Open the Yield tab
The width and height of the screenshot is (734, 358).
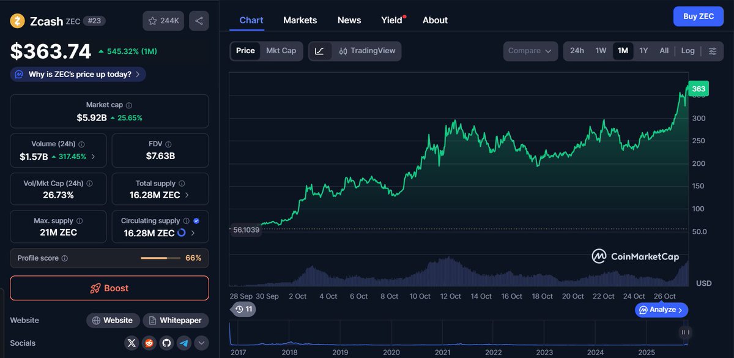tap(392, 20)
